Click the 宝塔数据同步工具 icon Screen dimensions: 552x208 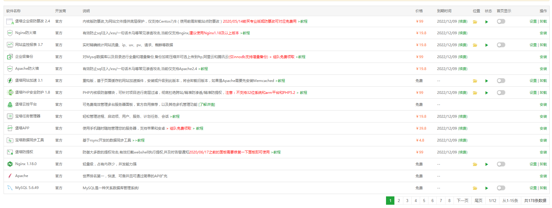10,140
